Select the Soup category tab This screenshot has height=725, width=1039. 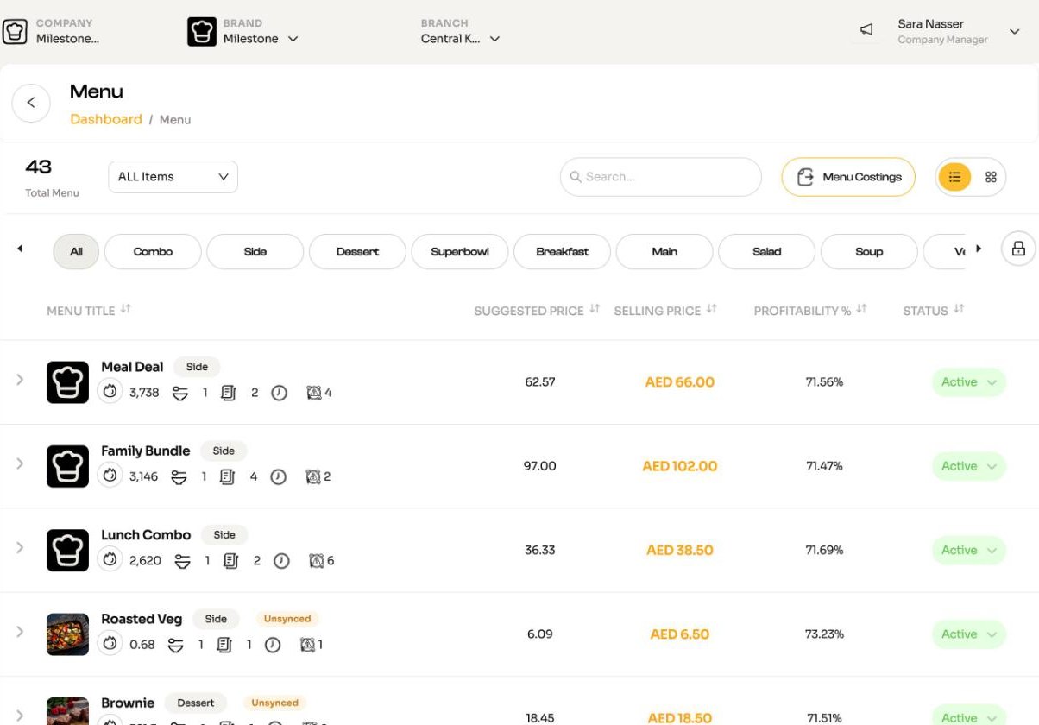click(869, 252)
